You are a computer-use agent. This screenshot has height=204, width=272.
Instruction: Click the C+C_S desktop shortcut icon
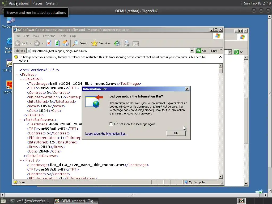(9, 63)
